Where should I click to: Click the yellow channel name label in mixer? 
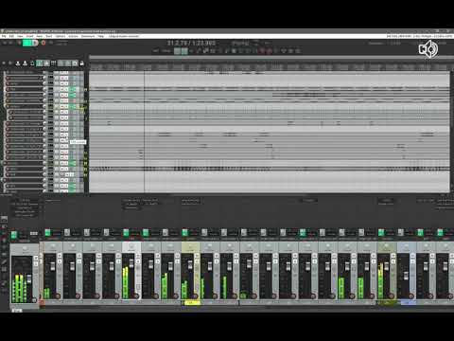(191, 303)
